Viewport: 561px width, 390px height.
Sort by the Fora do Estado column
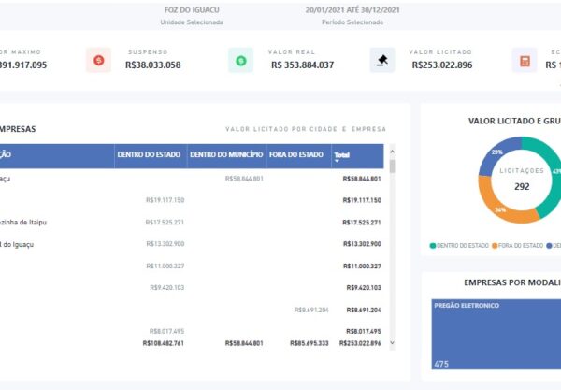tap(295, 154)
